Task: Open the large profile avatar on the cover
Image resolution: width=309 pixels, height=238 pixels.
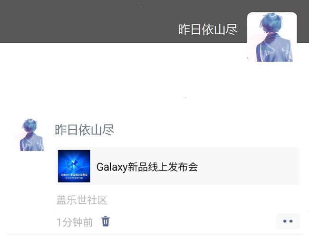Action: coord(272,37)
